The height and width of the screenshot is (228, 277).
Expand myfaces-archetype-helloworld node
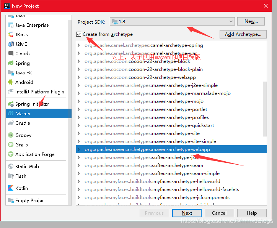pos(78,181)
